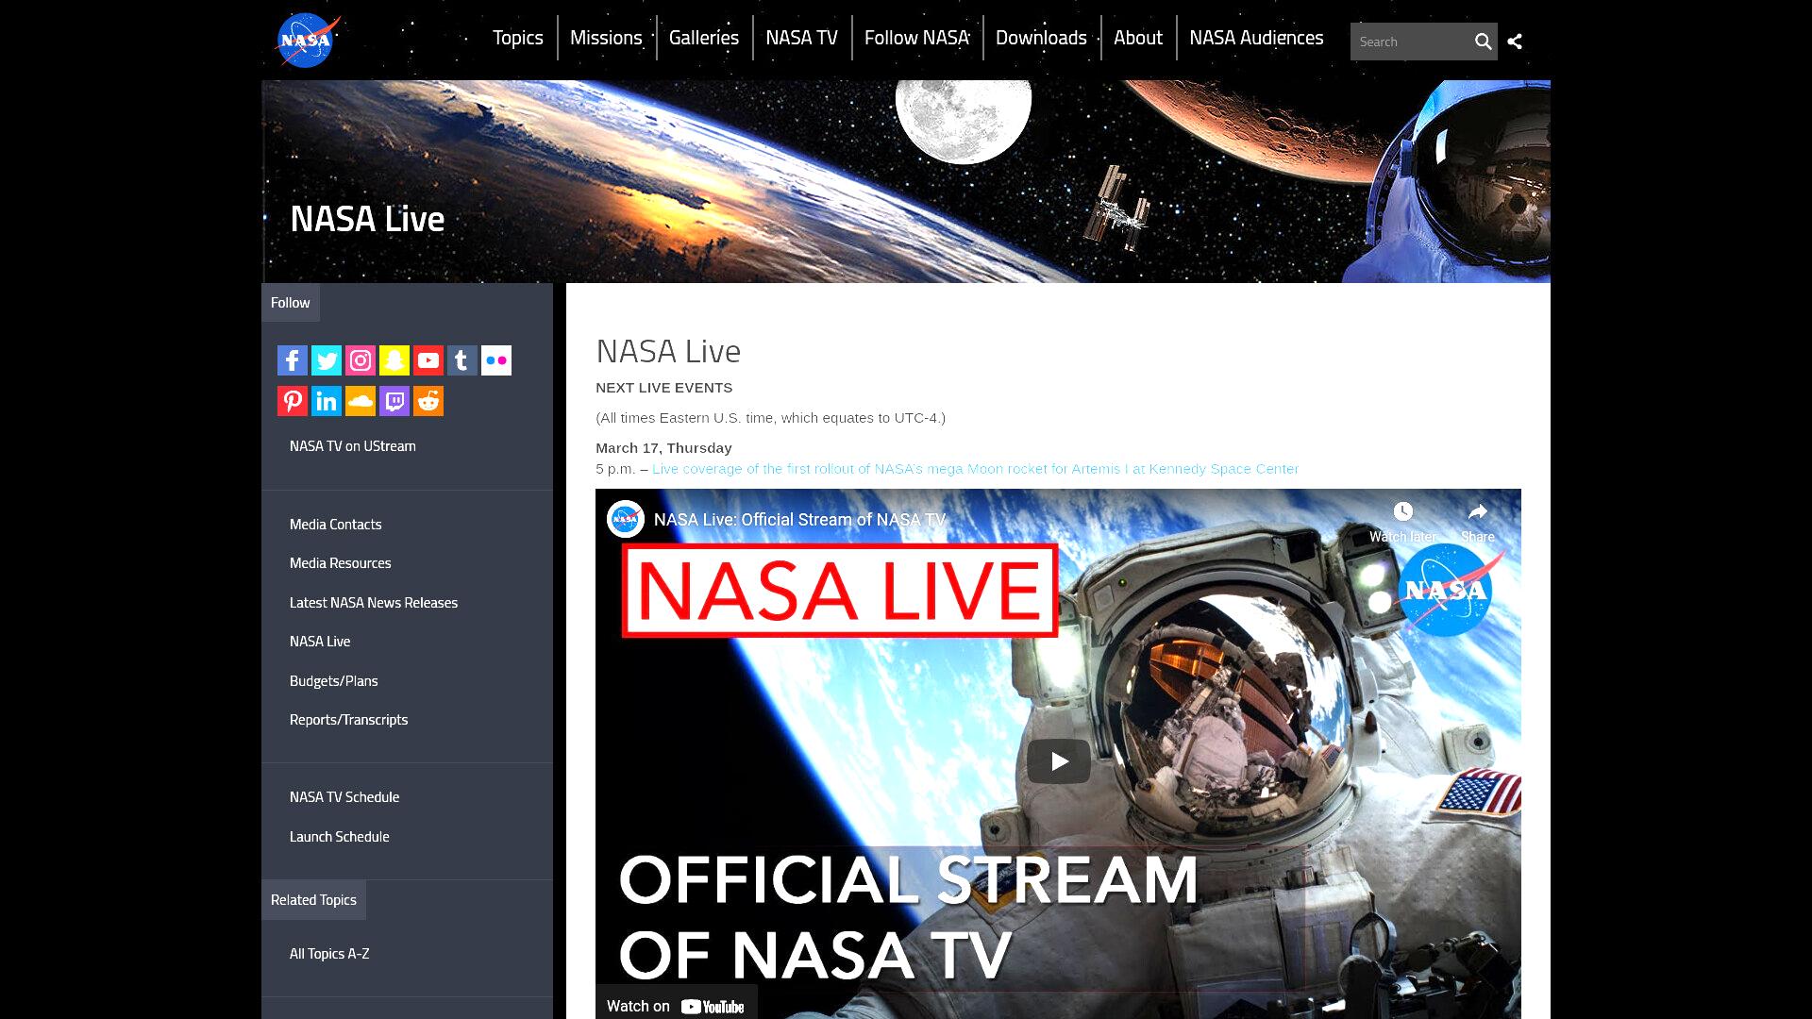
Task: Click the video title NASA Live: Official Stream
Action: (799, 520)
